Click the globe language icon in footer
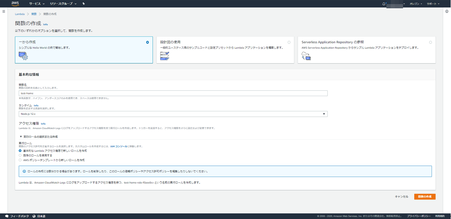Viewport: 451px width, 219px height. (34, 216)
